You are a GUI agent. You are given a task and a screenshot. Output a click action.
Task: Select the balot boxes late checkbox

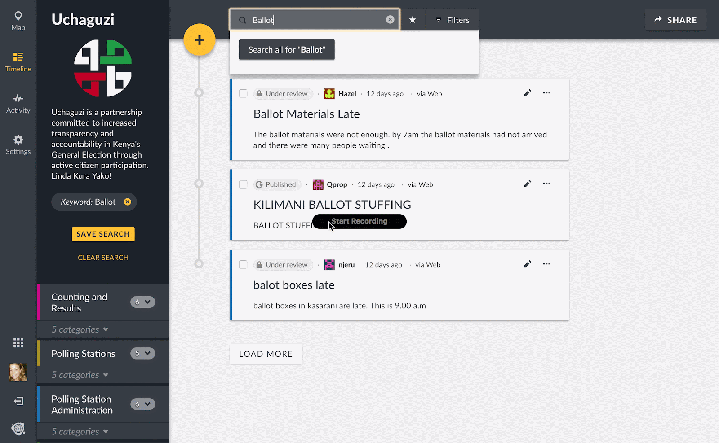[243, 265]
